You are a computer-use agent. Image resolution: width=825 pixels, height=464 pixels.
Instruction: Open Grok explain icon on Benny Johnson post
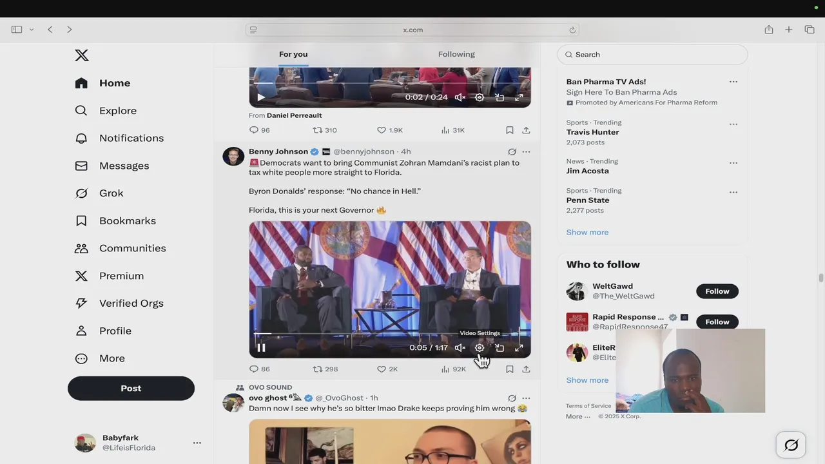pyautogui.click(x=512, y=152)
